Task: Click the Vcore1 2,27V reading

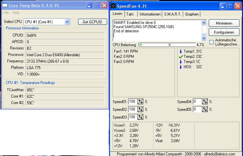Action: 126,125
